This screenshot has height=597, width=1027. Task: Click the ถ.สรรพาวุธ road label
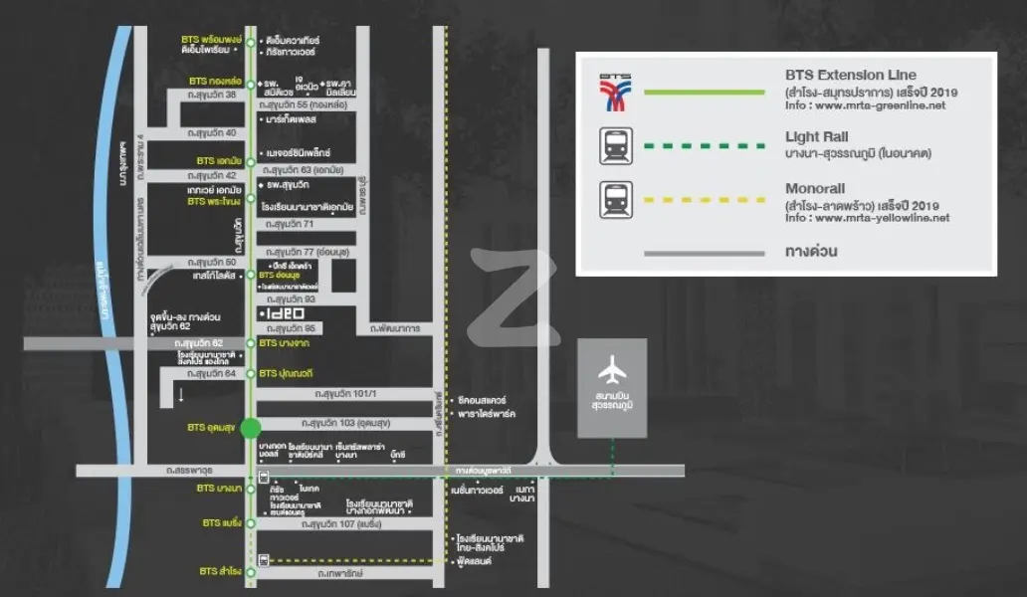[189, 471]
